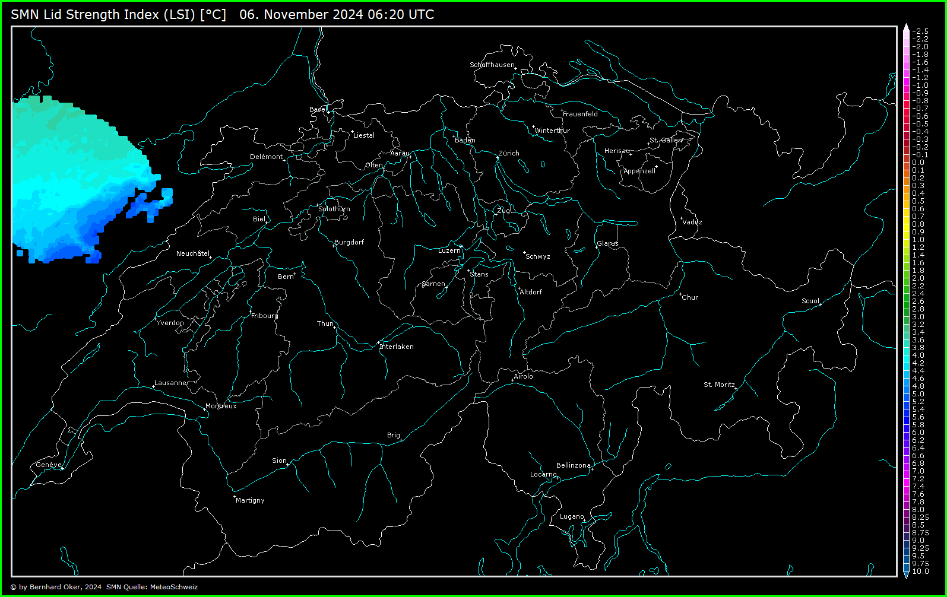The image size is (947, 597).
Task: Select the Basel label on the map
Action: point(318,109)
